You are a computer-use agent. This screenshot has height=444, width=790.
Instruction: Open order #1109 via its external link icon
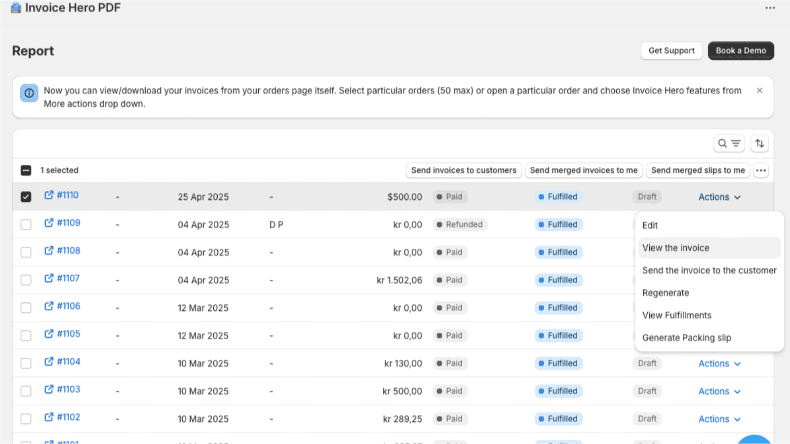[48, 222]
